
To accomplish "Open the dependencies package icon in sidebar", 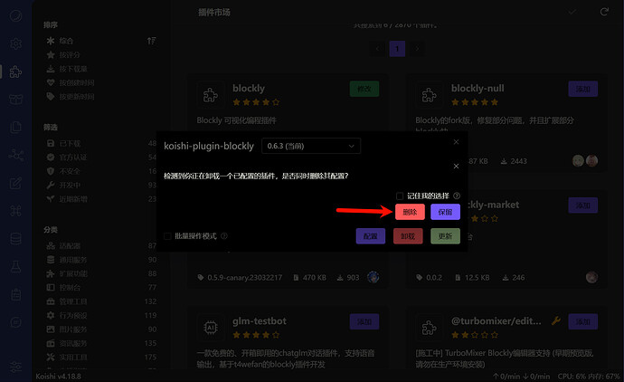I will [x=15, y=100].
